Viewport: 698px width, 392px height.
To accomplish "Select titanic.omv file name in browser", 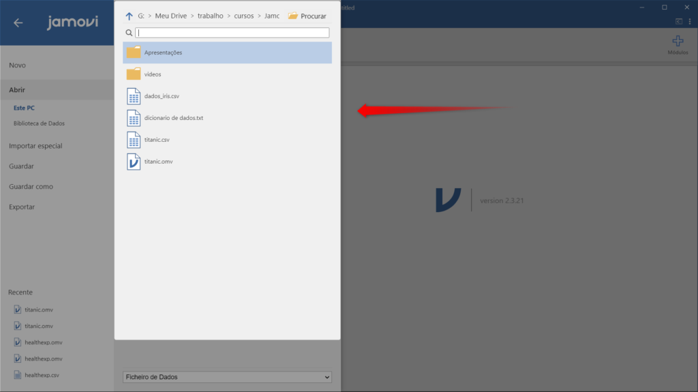I will 158,162.
